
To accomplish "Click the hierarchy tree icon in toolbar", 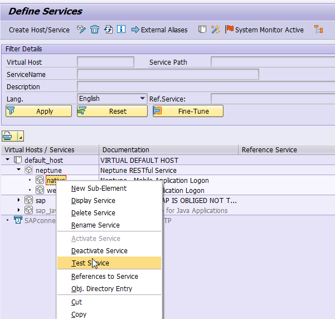I will point(318,30).
